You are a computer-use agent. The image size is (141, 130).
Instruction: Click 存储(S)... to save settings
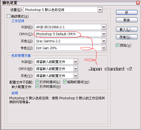(126, 37)
